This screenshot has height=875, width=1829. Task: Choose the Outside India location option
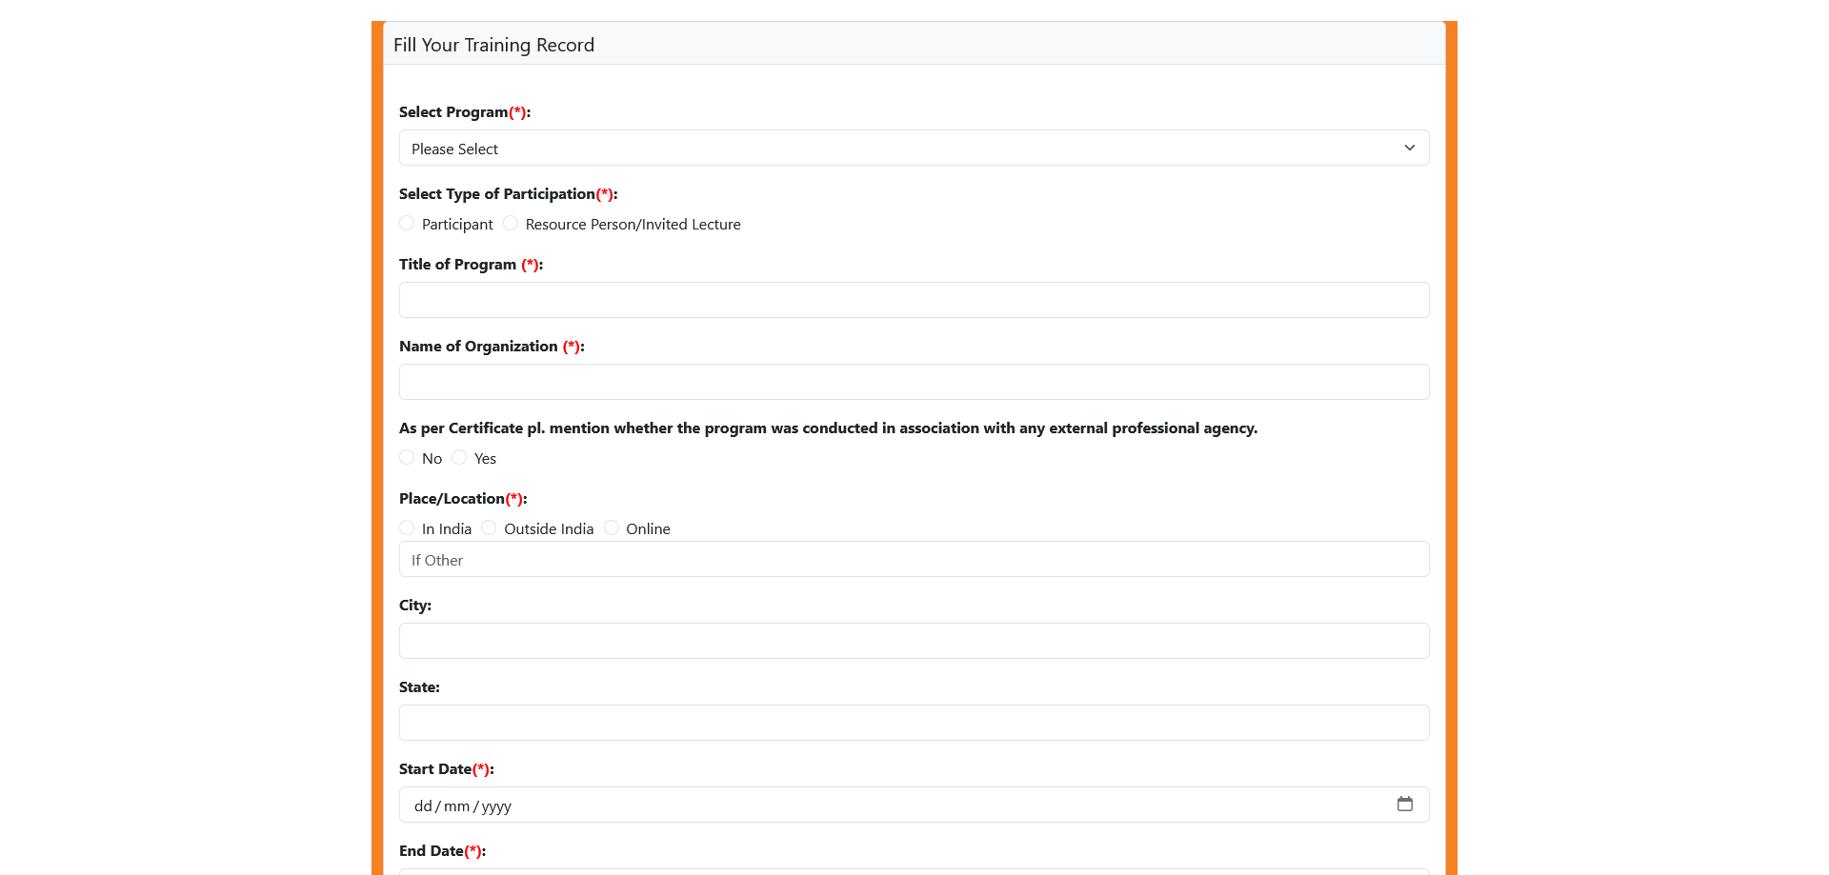(489, 527)
